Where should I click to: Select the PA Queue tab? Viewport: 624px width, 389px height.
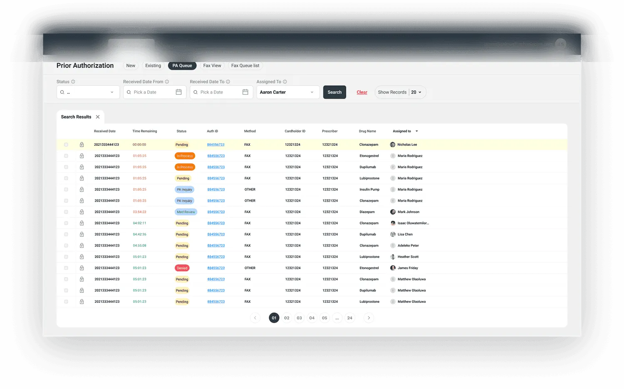coord(182,66)
